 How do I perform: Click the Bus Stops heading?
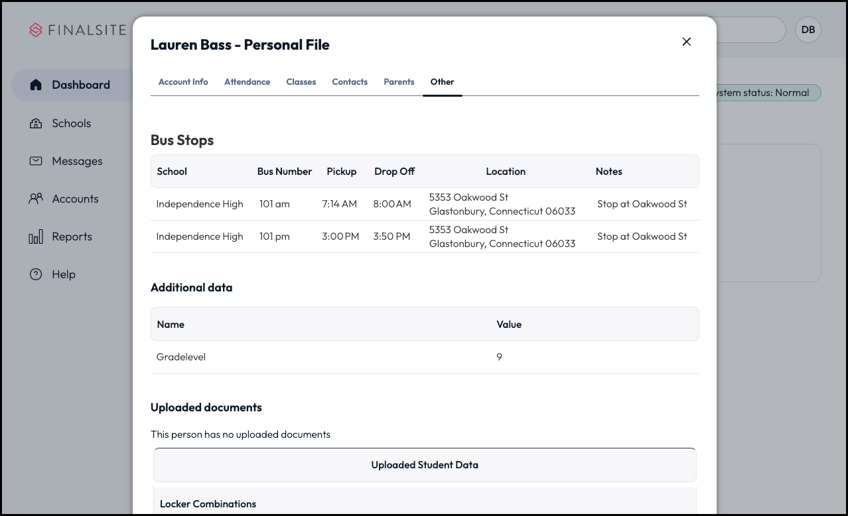[x=182, y=140]
